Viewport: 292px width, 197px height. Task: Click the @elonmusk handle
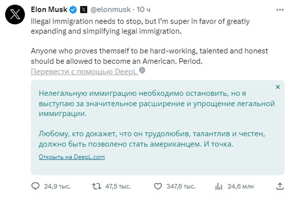111,10
